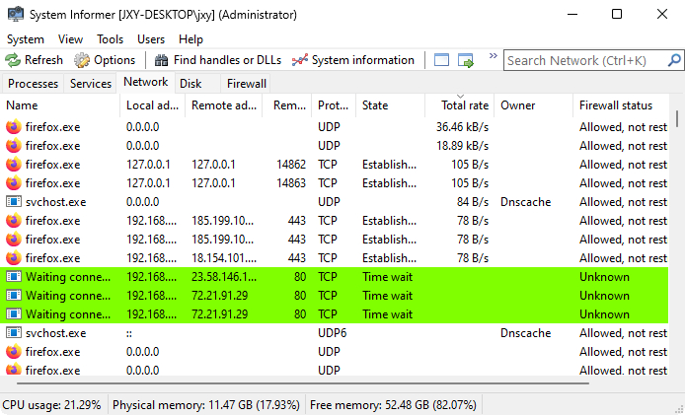Sort by Total rate column header
This screenshot has height=415, width=685.
pyautogui.click(x=464, y=105)
